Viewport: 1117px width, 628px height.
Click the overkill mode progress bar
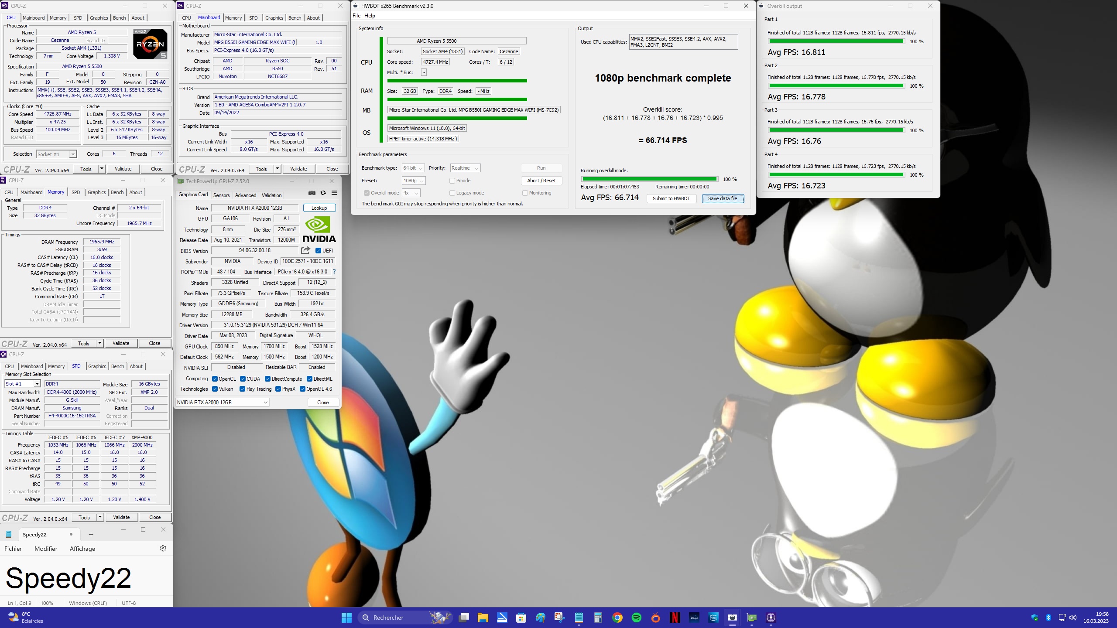650,179
